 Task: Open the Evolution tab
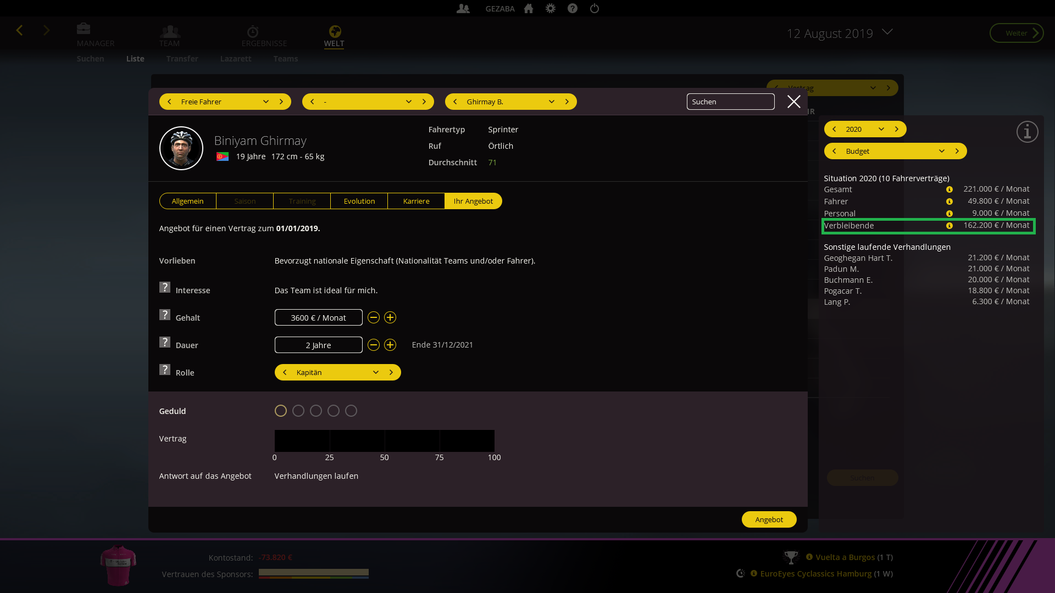tap(359, 201)
